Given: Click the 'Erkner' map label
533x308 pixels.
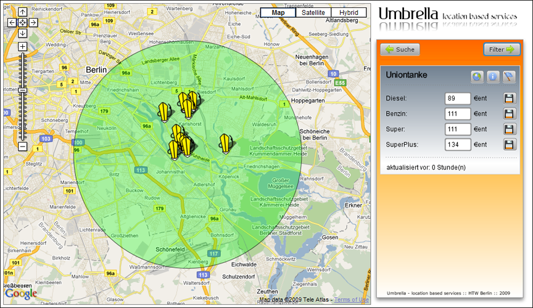Looking at the screenshot, I should pyautogui.click(x=353, y=205).
